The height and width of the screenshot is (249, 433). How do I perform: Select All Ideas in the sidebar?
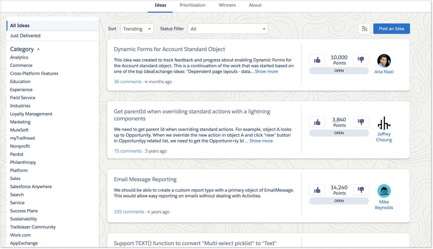pos(53,26)
